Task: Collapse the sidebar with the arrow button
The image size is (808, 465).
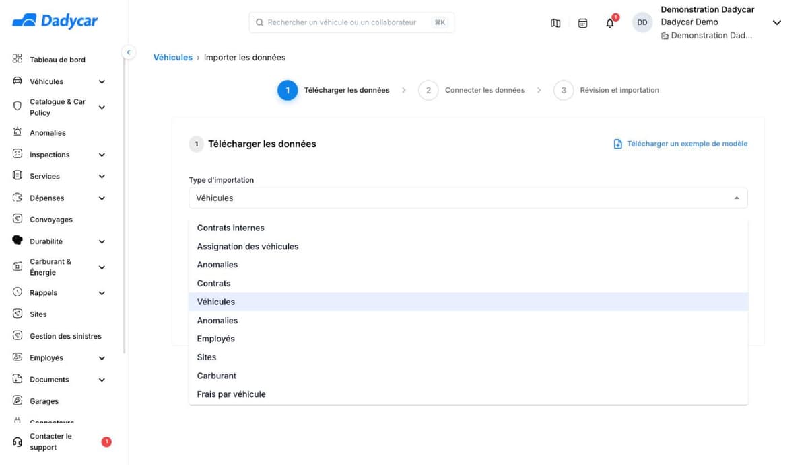Action: (128, 52)
